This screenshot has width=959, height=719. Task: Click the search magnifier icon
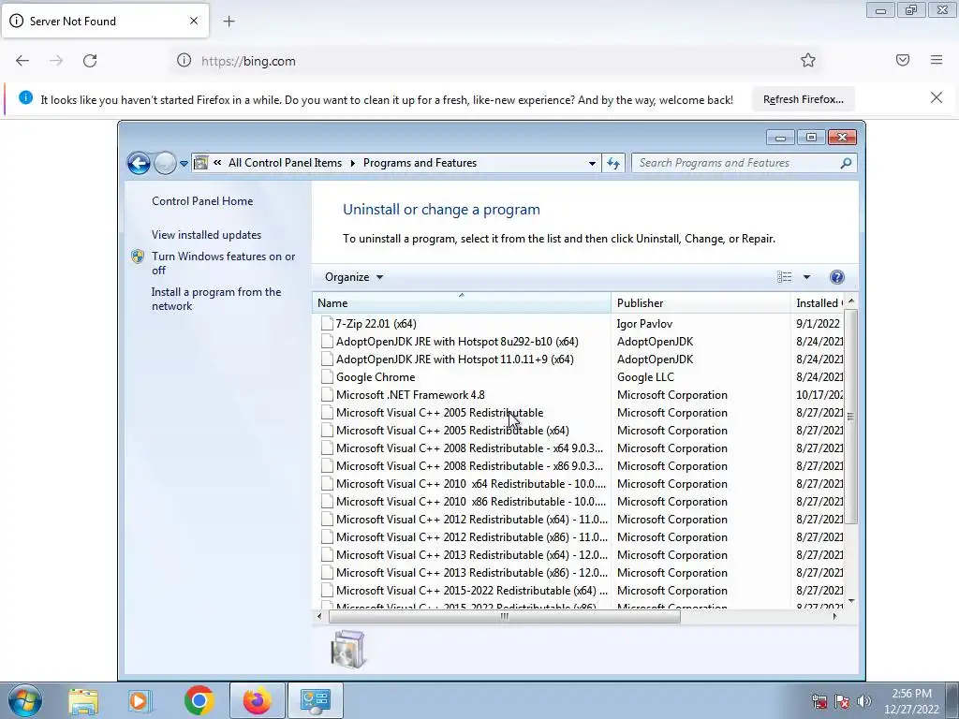(x=846, y=163)
